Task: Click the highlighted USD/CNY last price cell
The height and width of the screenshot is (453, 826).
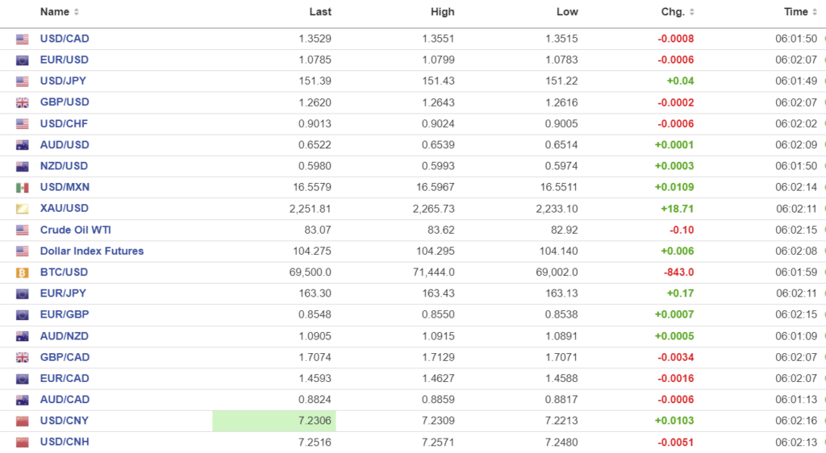Action: click(x=274, y=421)
